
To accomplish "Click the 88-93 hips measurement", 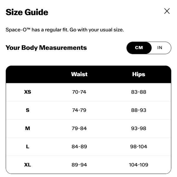I will [x=139, y=110].
